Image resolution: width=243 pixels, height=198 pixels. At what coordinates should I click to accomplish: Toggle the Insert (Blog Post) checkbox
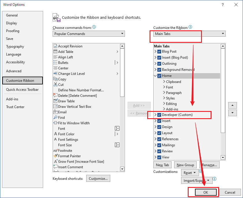159,58
